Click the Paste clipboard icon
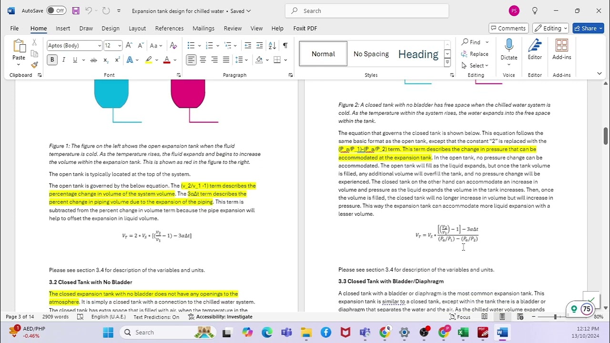 point(19,46)
